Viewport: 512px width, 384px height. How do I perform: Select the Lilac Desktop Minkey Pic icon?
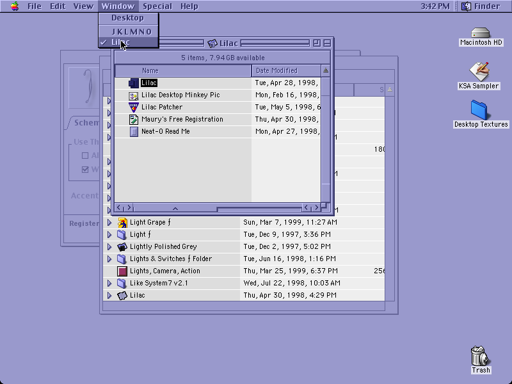coord(133,95)
